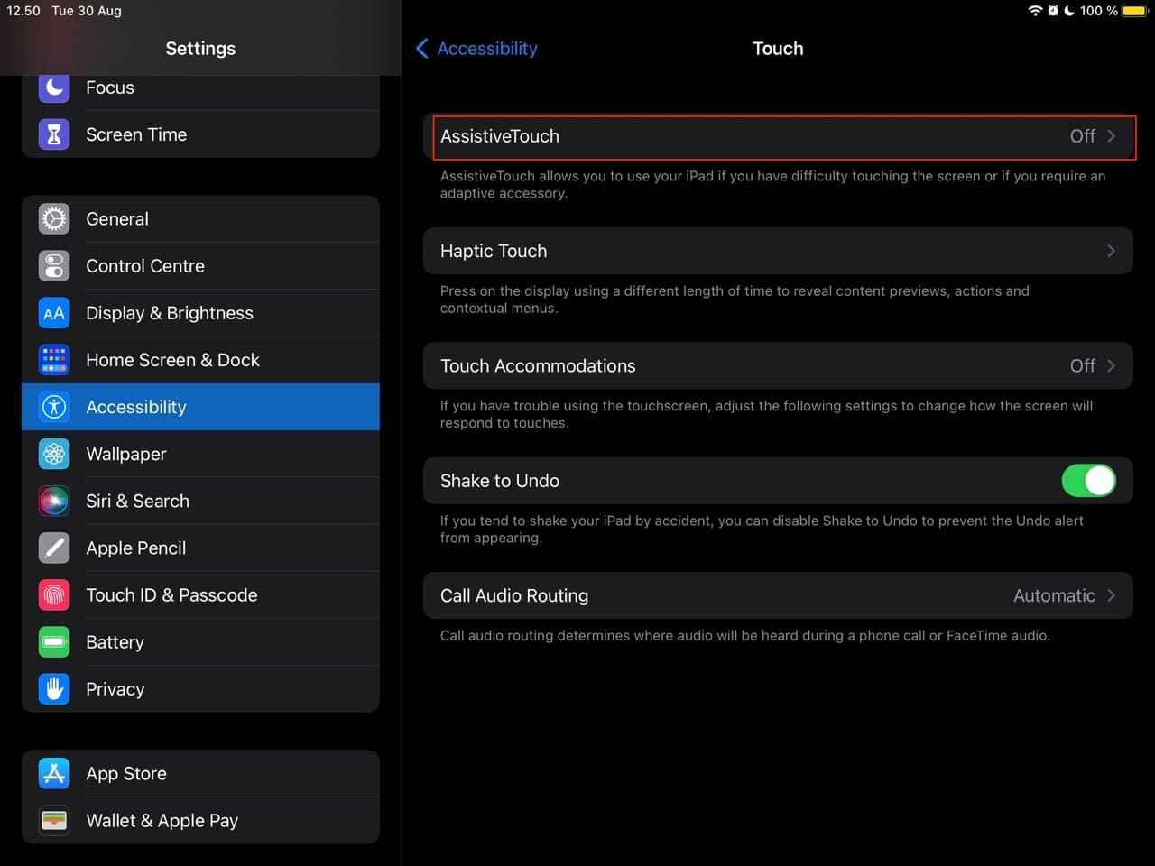The width and height of the screenshot is (1155, 866).
Task: Tap the Control Centre toggles icon
Action: tap(54, 266)
